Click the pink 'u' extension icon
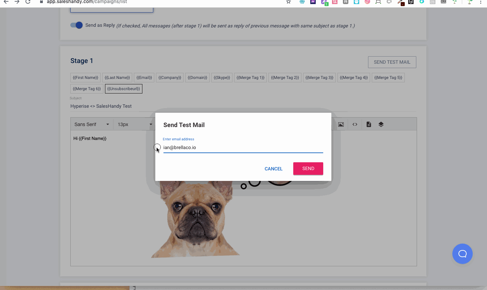 click(x=335, y=2)
